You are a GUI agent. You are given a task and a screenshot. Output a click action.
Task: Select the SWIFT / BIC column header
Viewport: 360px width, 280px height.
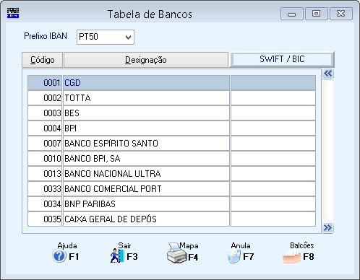coord(282,59)
